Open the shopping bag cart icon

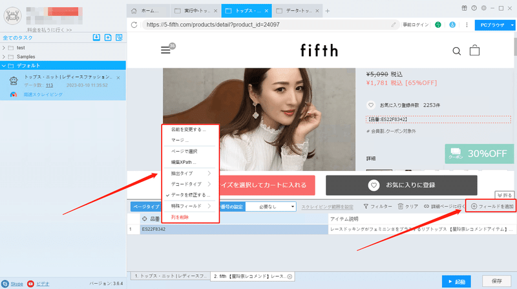[x=474, y=50]
